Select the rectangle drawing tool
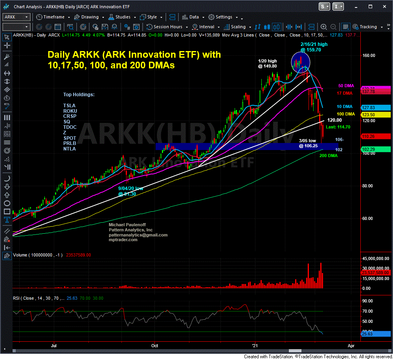 7,211
